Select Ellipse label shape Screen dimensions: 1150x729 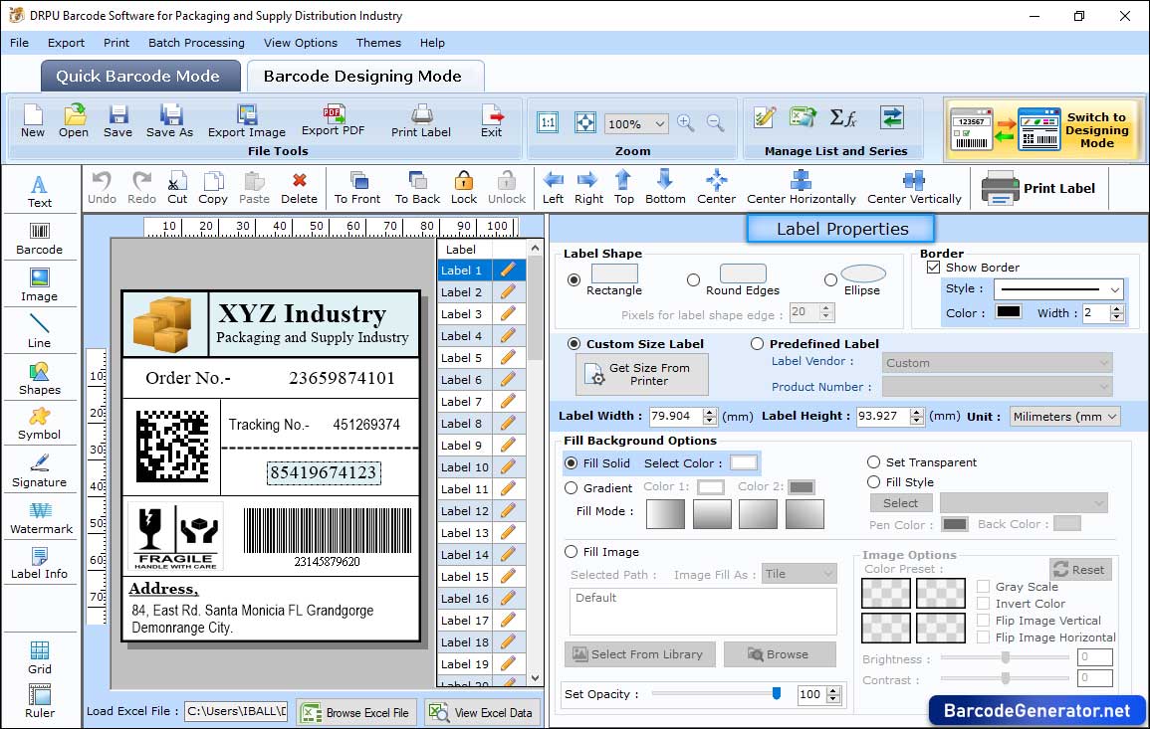pyautogui.click(x=830, y=279)
